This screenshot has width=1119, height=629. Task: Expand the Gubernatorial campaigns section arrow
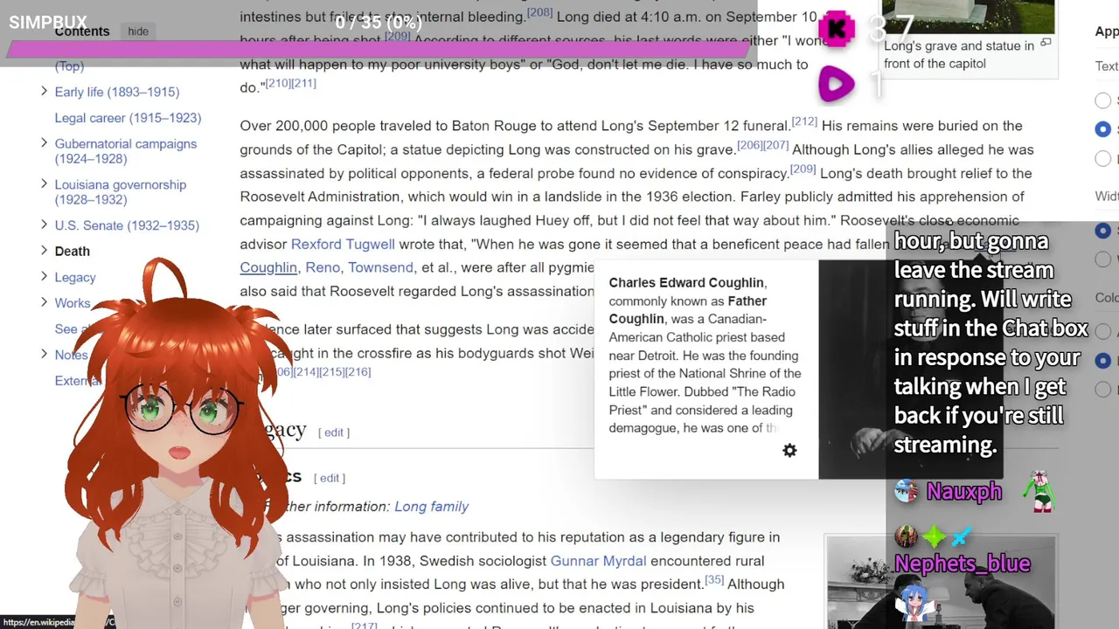click(44, 142)
